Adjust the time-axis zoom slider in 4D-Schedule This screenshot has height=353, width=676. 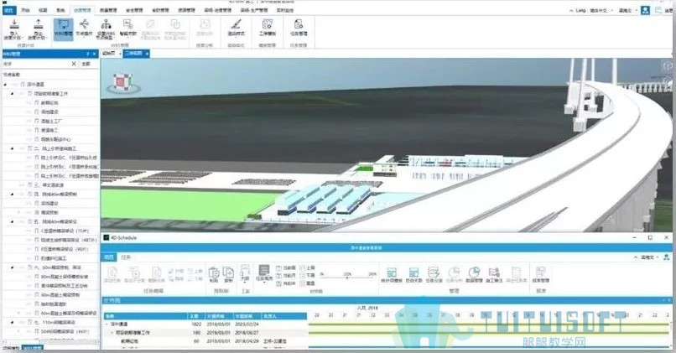click(347, 278)
